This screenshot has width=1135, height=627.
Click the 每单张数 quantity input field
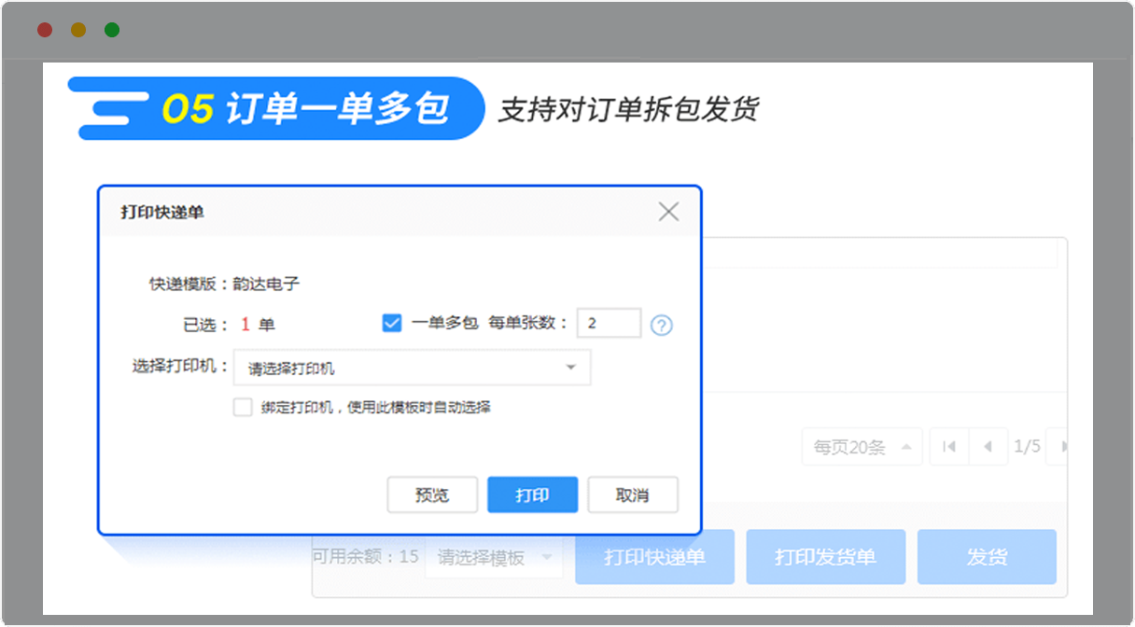(x=609, y=323)
